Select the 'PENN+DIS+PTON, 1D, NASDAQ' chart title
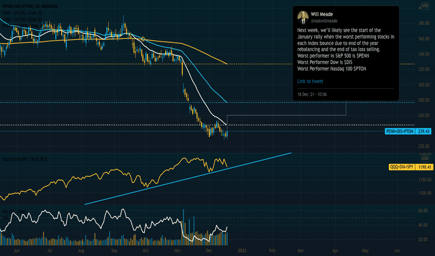435x256 pixels. 30,6
